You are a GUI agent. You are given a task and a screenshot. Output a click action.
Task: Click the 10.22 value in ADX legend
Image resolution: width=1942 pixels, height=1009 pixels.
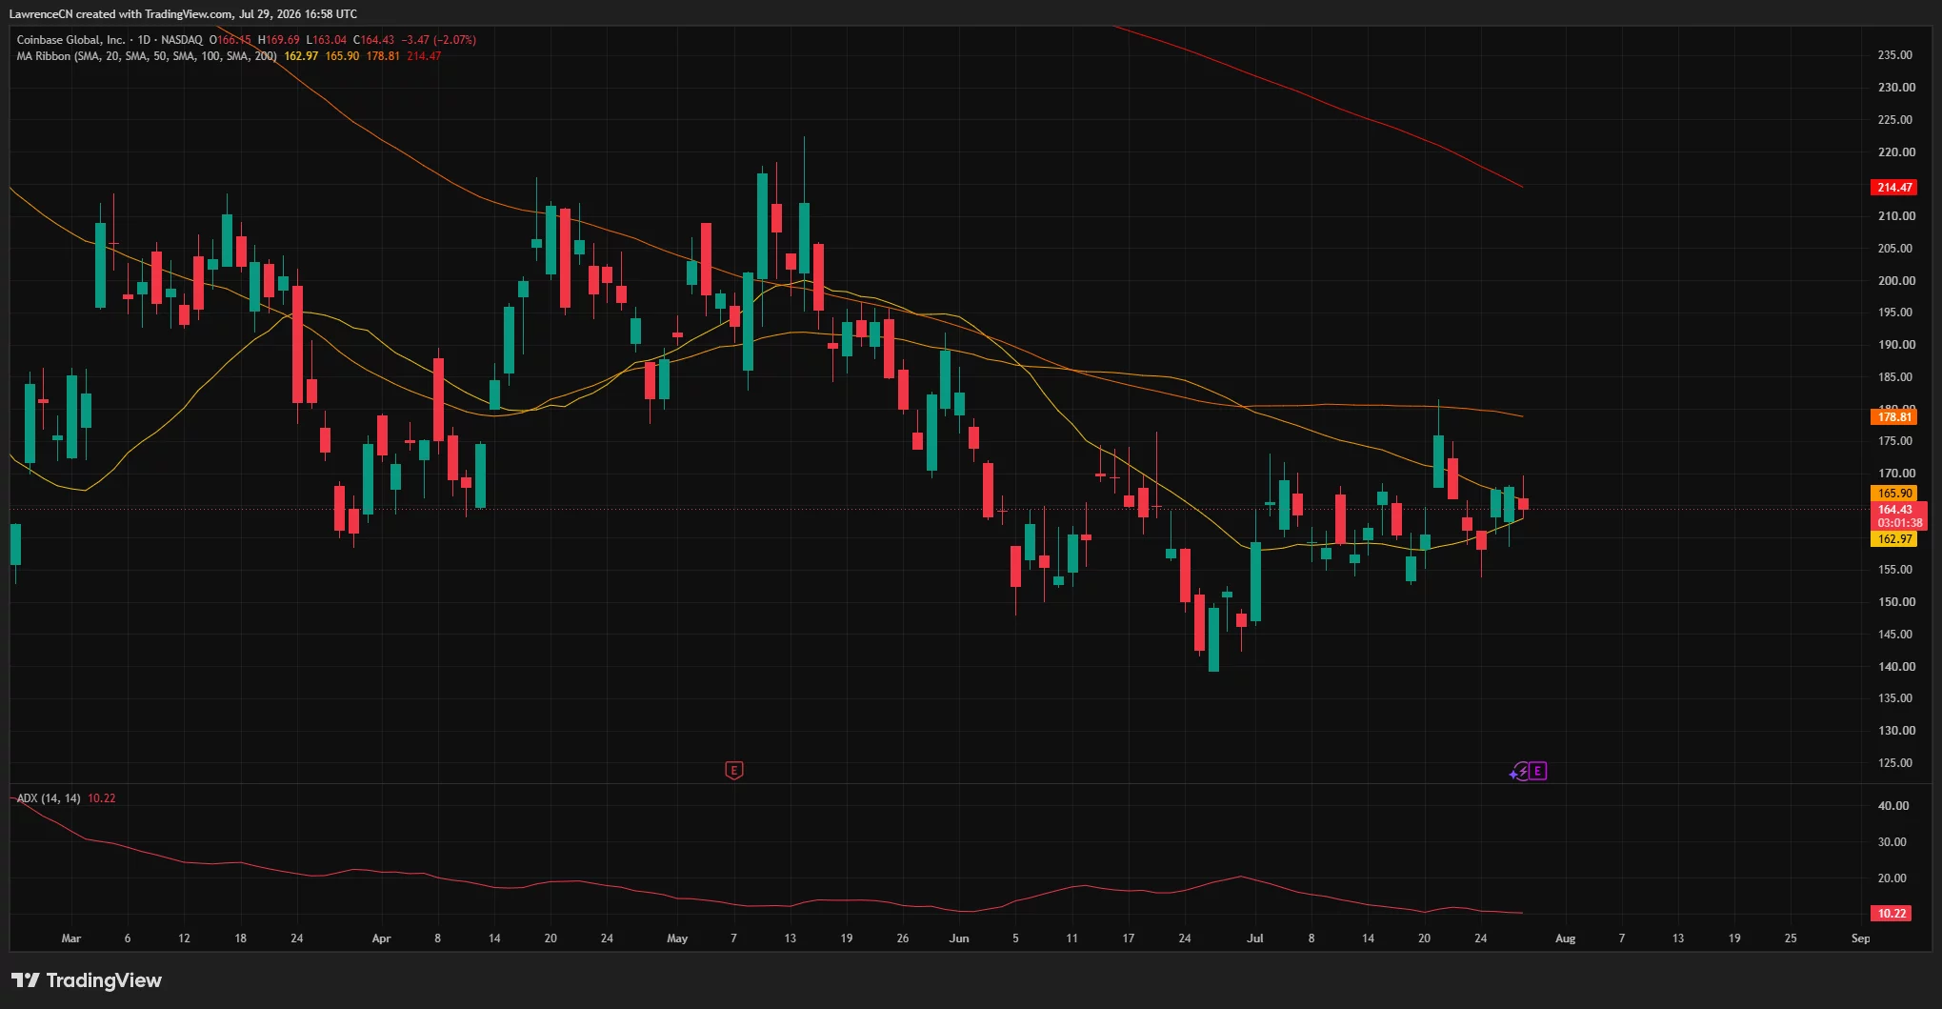point(101,798)
